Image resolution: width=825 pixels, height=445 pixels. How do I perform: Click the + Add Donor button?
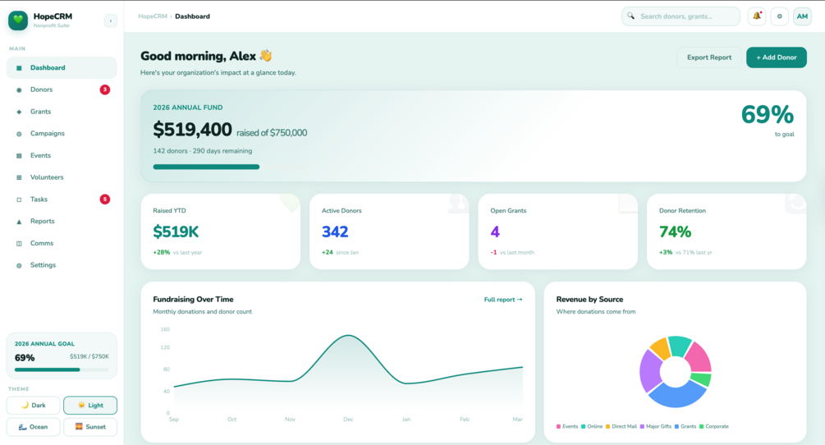tap(776, 57)
